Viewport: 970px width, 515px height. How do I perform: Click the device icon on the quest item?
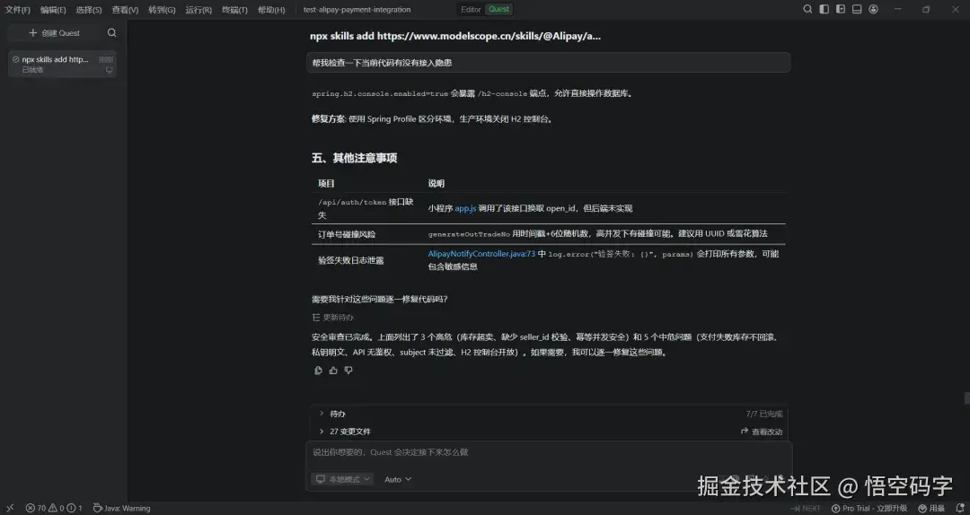click(109, 70)
